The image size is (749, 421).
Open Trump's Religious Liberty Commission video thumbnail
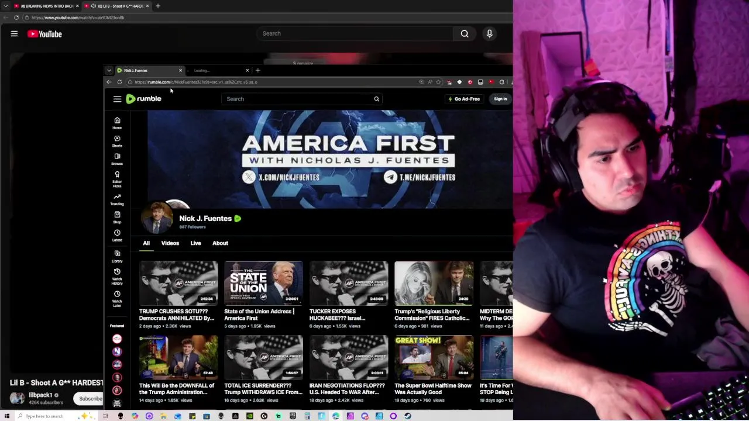pos(434,283)
